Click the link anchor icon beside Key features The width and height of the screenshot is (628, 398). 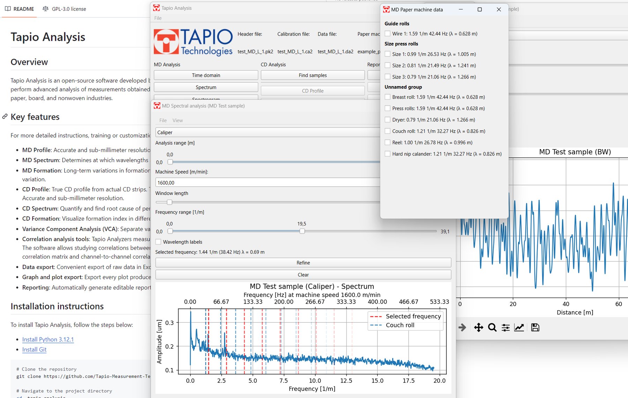5,116
